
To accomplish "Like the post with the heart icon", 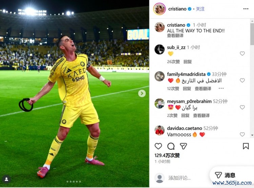I will click(158, 146).
